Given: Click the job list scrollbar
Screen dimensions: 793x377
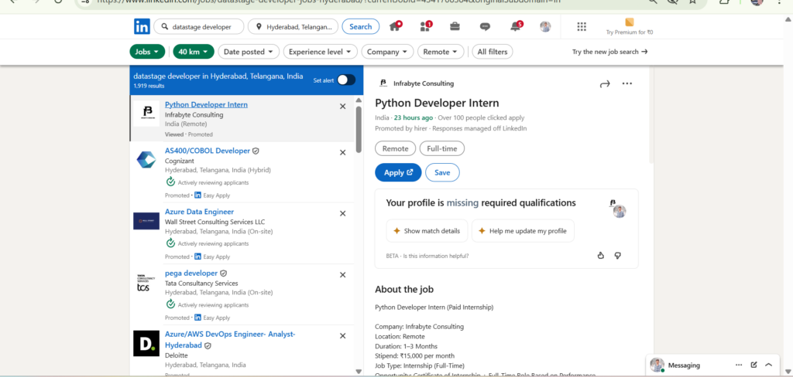Looking at the screenshot, I should pyautogui.click(x=359, y=129).
